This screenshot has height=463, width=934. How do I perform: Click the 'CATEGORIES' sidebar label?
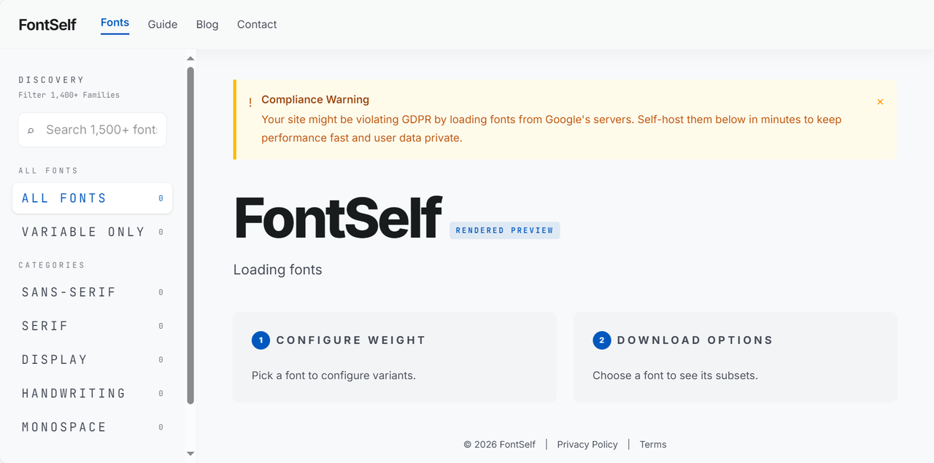[x=52, y=265]
